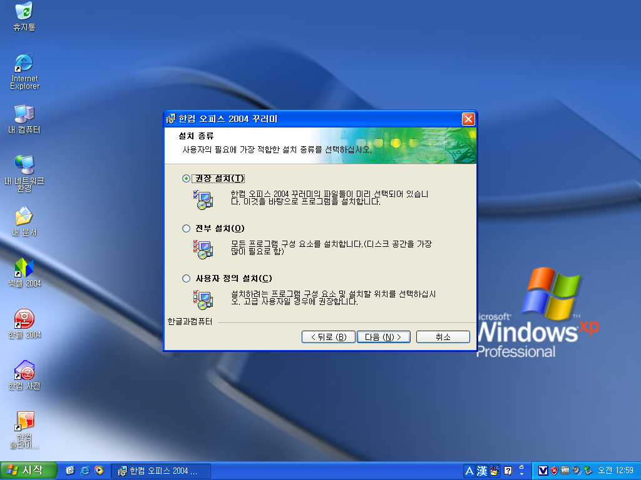Open the 시작 Start menu
Image resolution: width=641 pixels, height=480 pixels.
coord(28,471)
